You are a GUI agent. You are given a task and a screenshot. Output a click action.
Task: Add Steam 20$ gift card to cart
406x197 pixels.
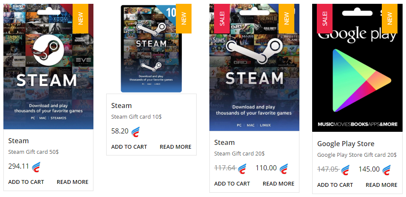(232, 184)
